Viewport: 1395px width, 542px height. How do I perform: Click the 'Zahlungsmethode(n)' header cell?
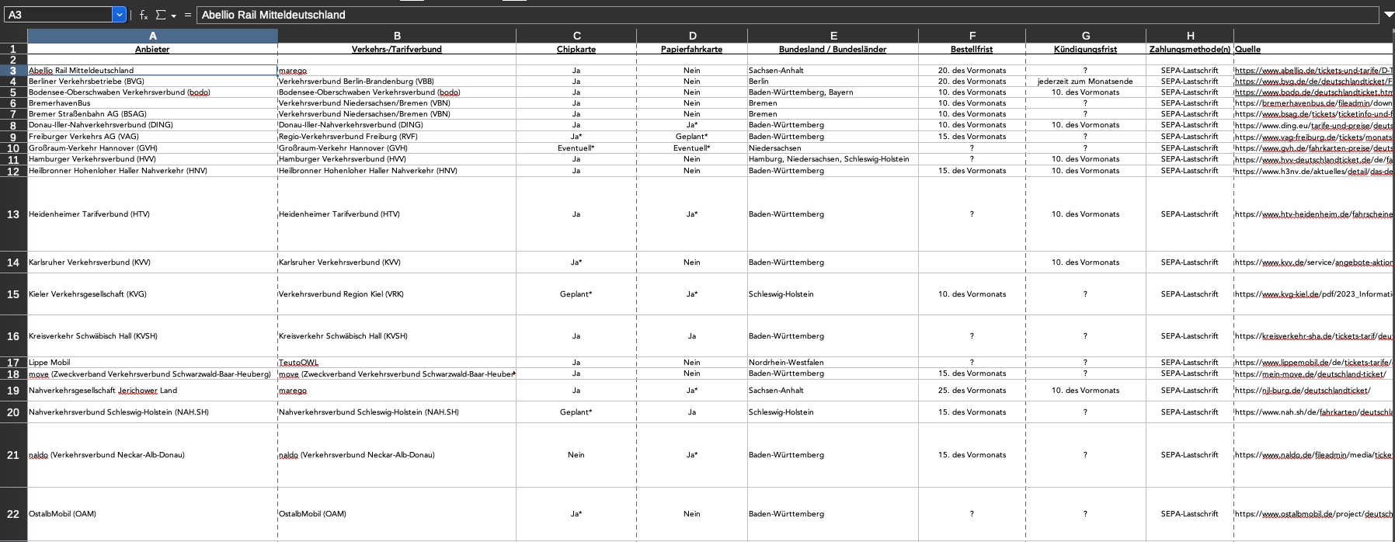point(1190,49)
